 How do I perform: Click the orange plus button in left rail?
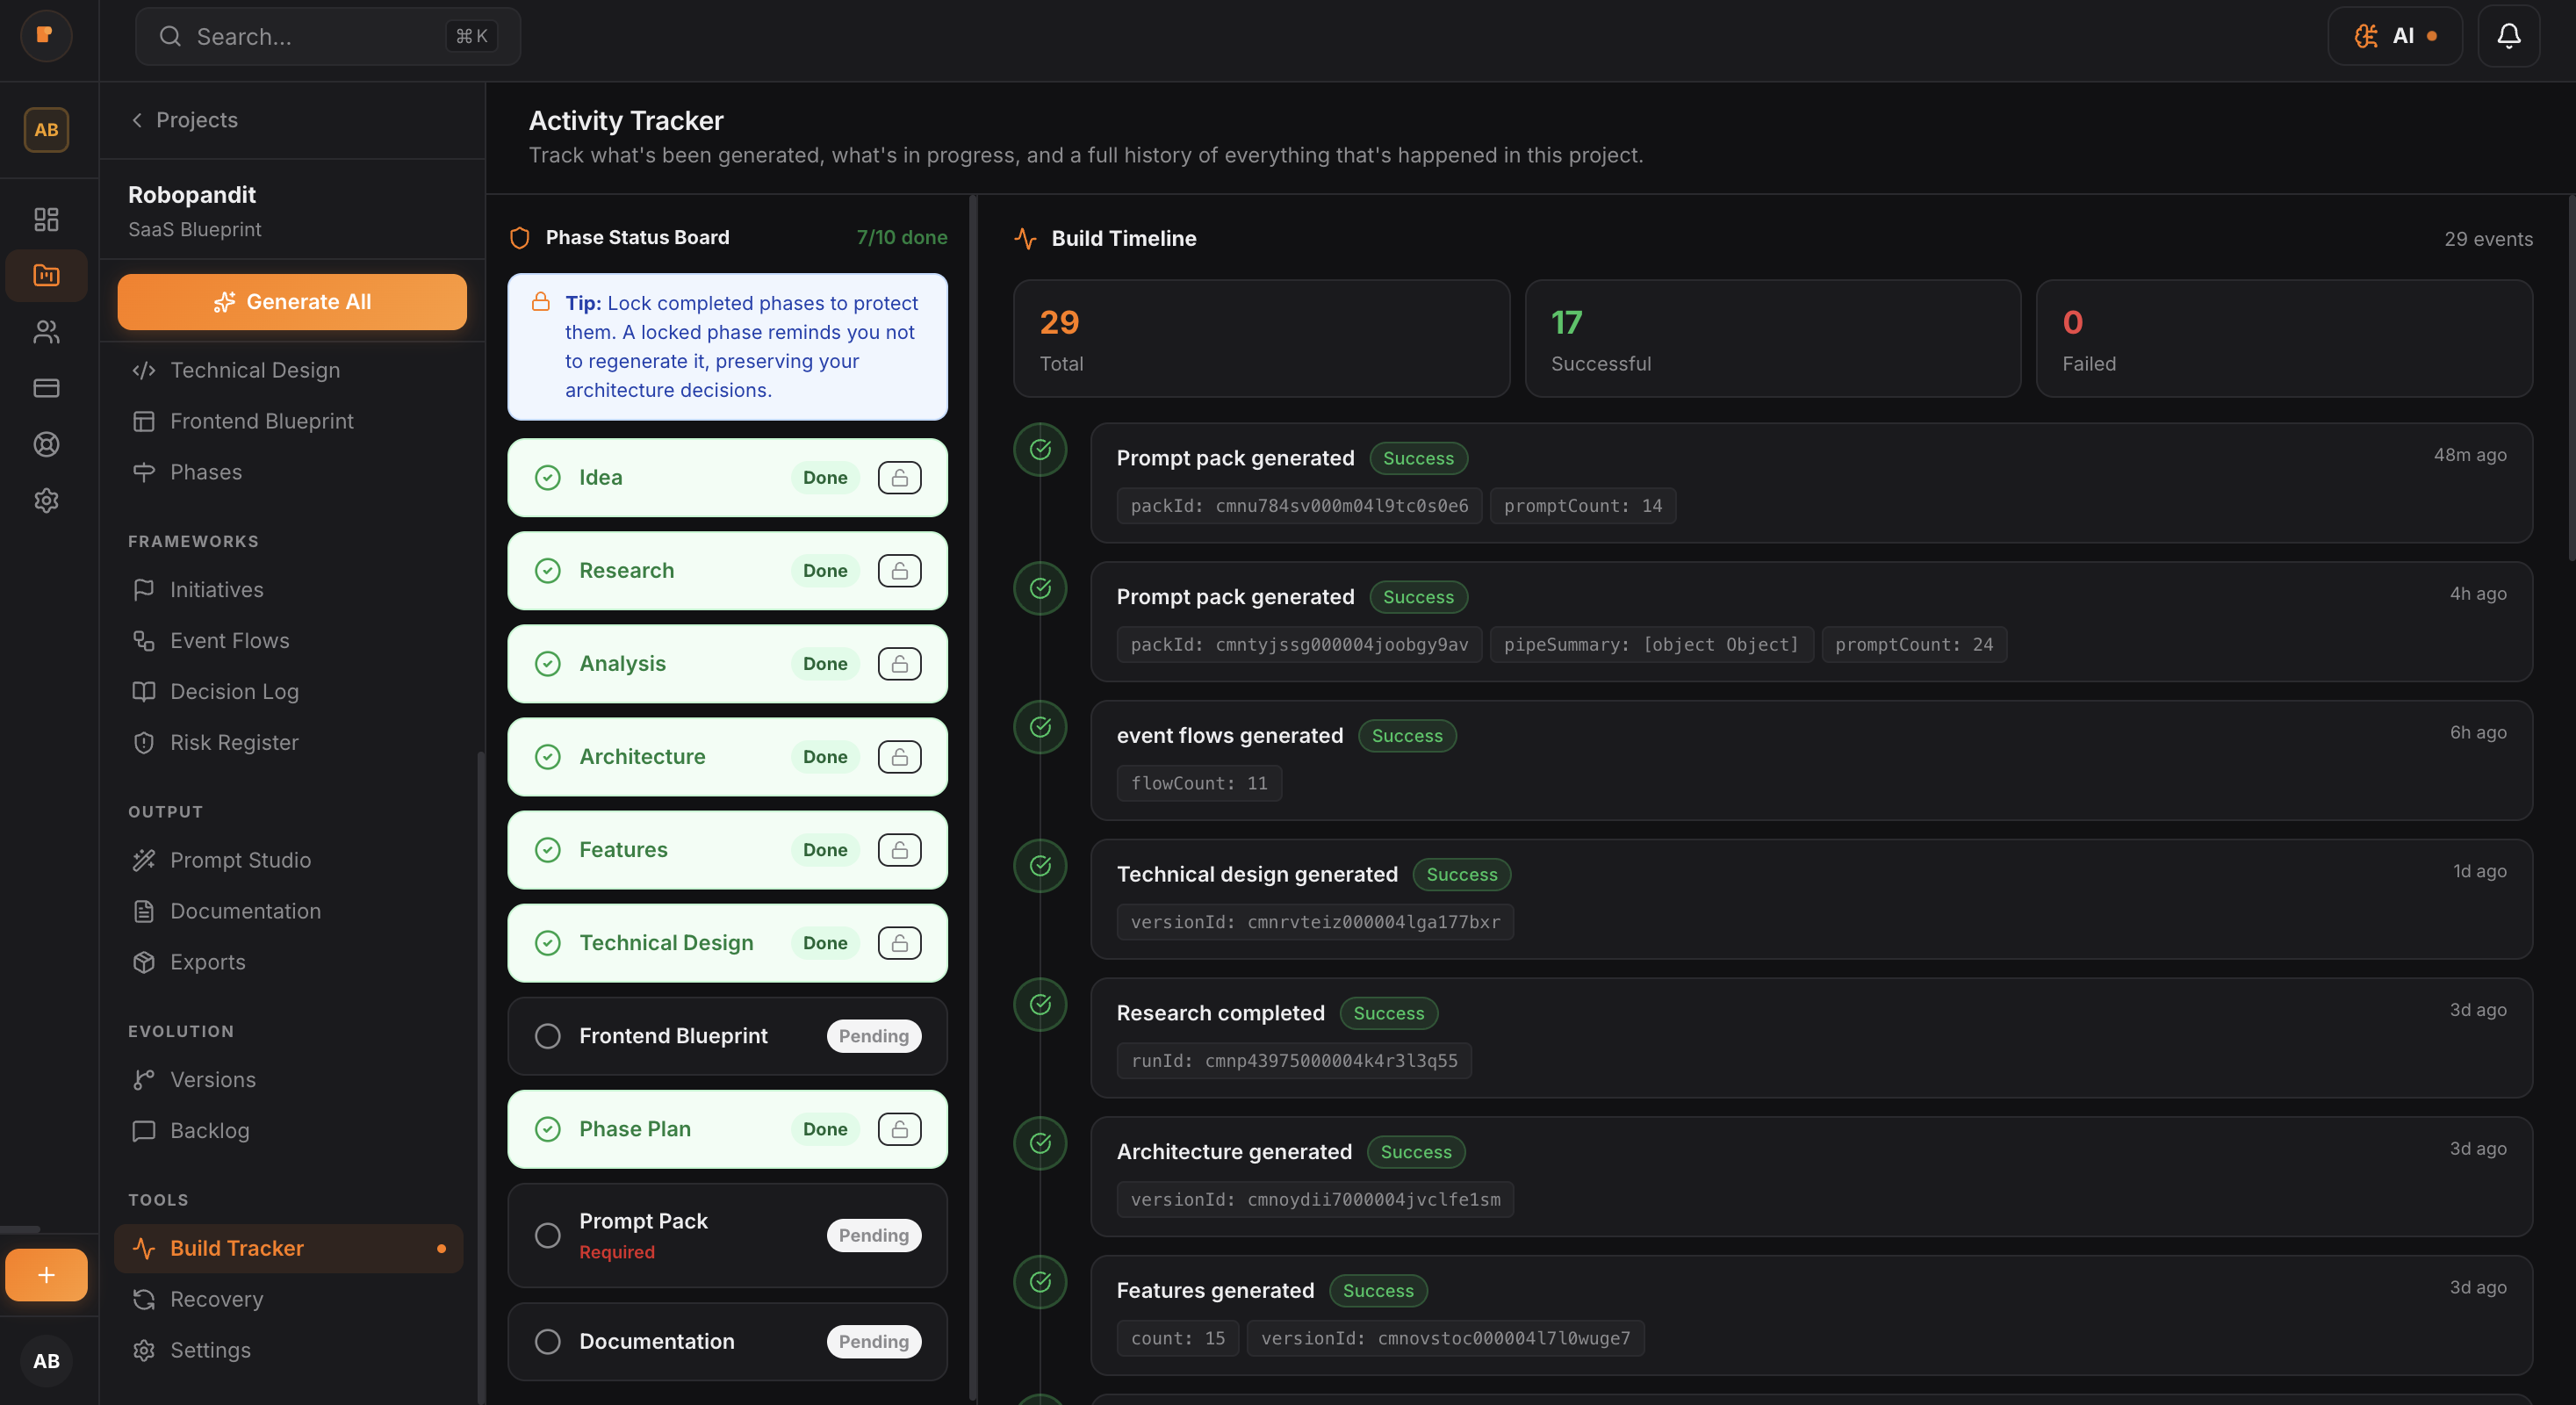click(46, 1274)
